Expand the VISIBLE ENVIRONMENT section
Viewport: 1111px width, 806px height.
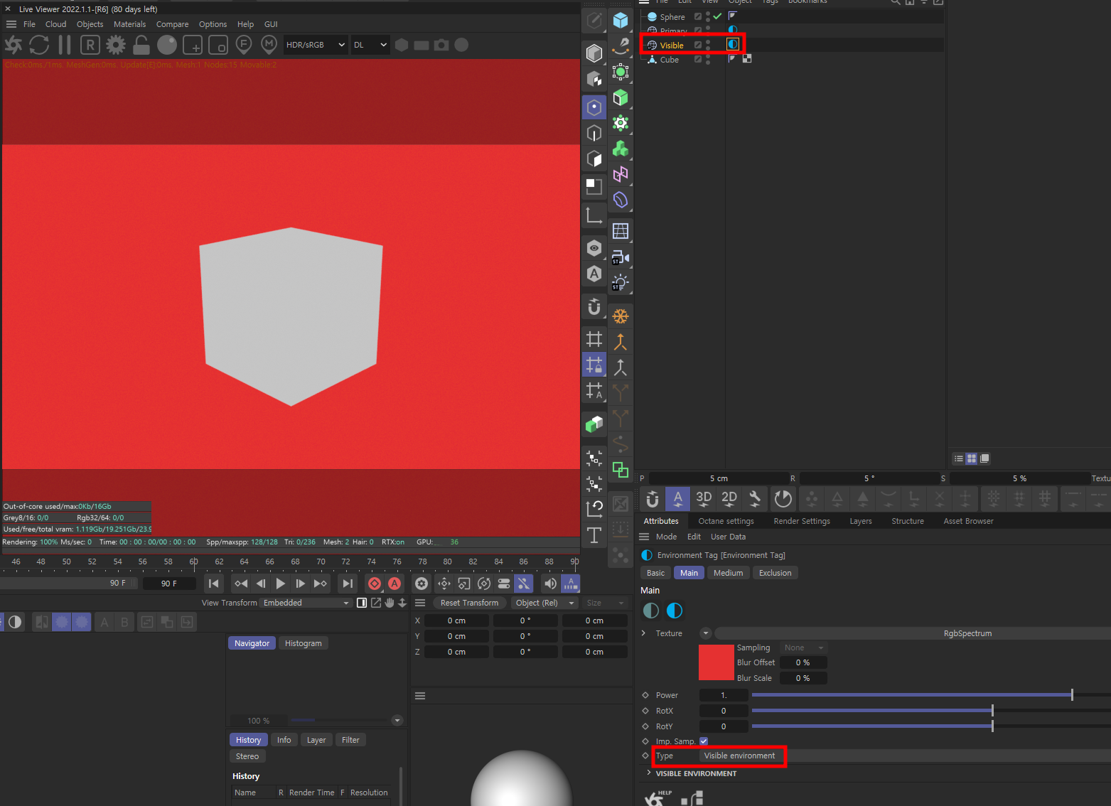coord(649,773)
